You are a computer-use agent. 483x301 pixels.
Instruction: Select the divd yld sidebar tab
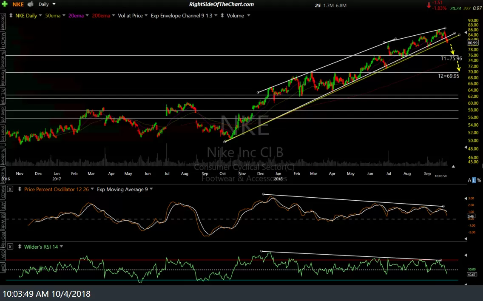point(3,114)
